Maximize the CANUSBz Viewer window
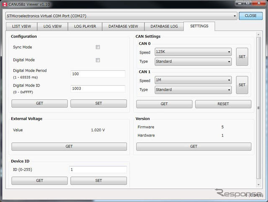The image size is (268, 202). pyautogui.click(x=248, y=3)
